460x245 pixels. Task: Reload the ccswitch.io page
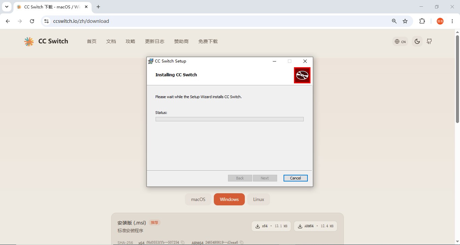pyautogui.click(x=32, y=21)
